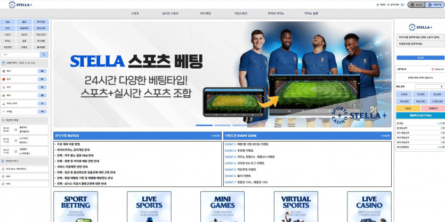Open 슬롯 in the sidebar quick grid

pyautogui.click(x=24, y=41)
